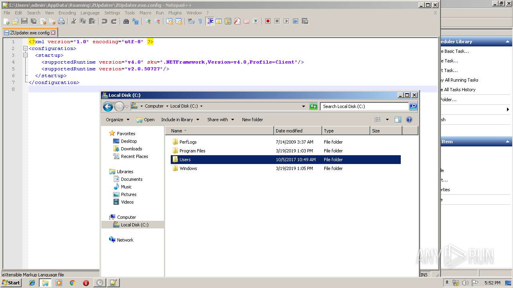Toggle synchronize horizontal scrolling icon
The height and width of the screenshot is (288, 513).
179,21
